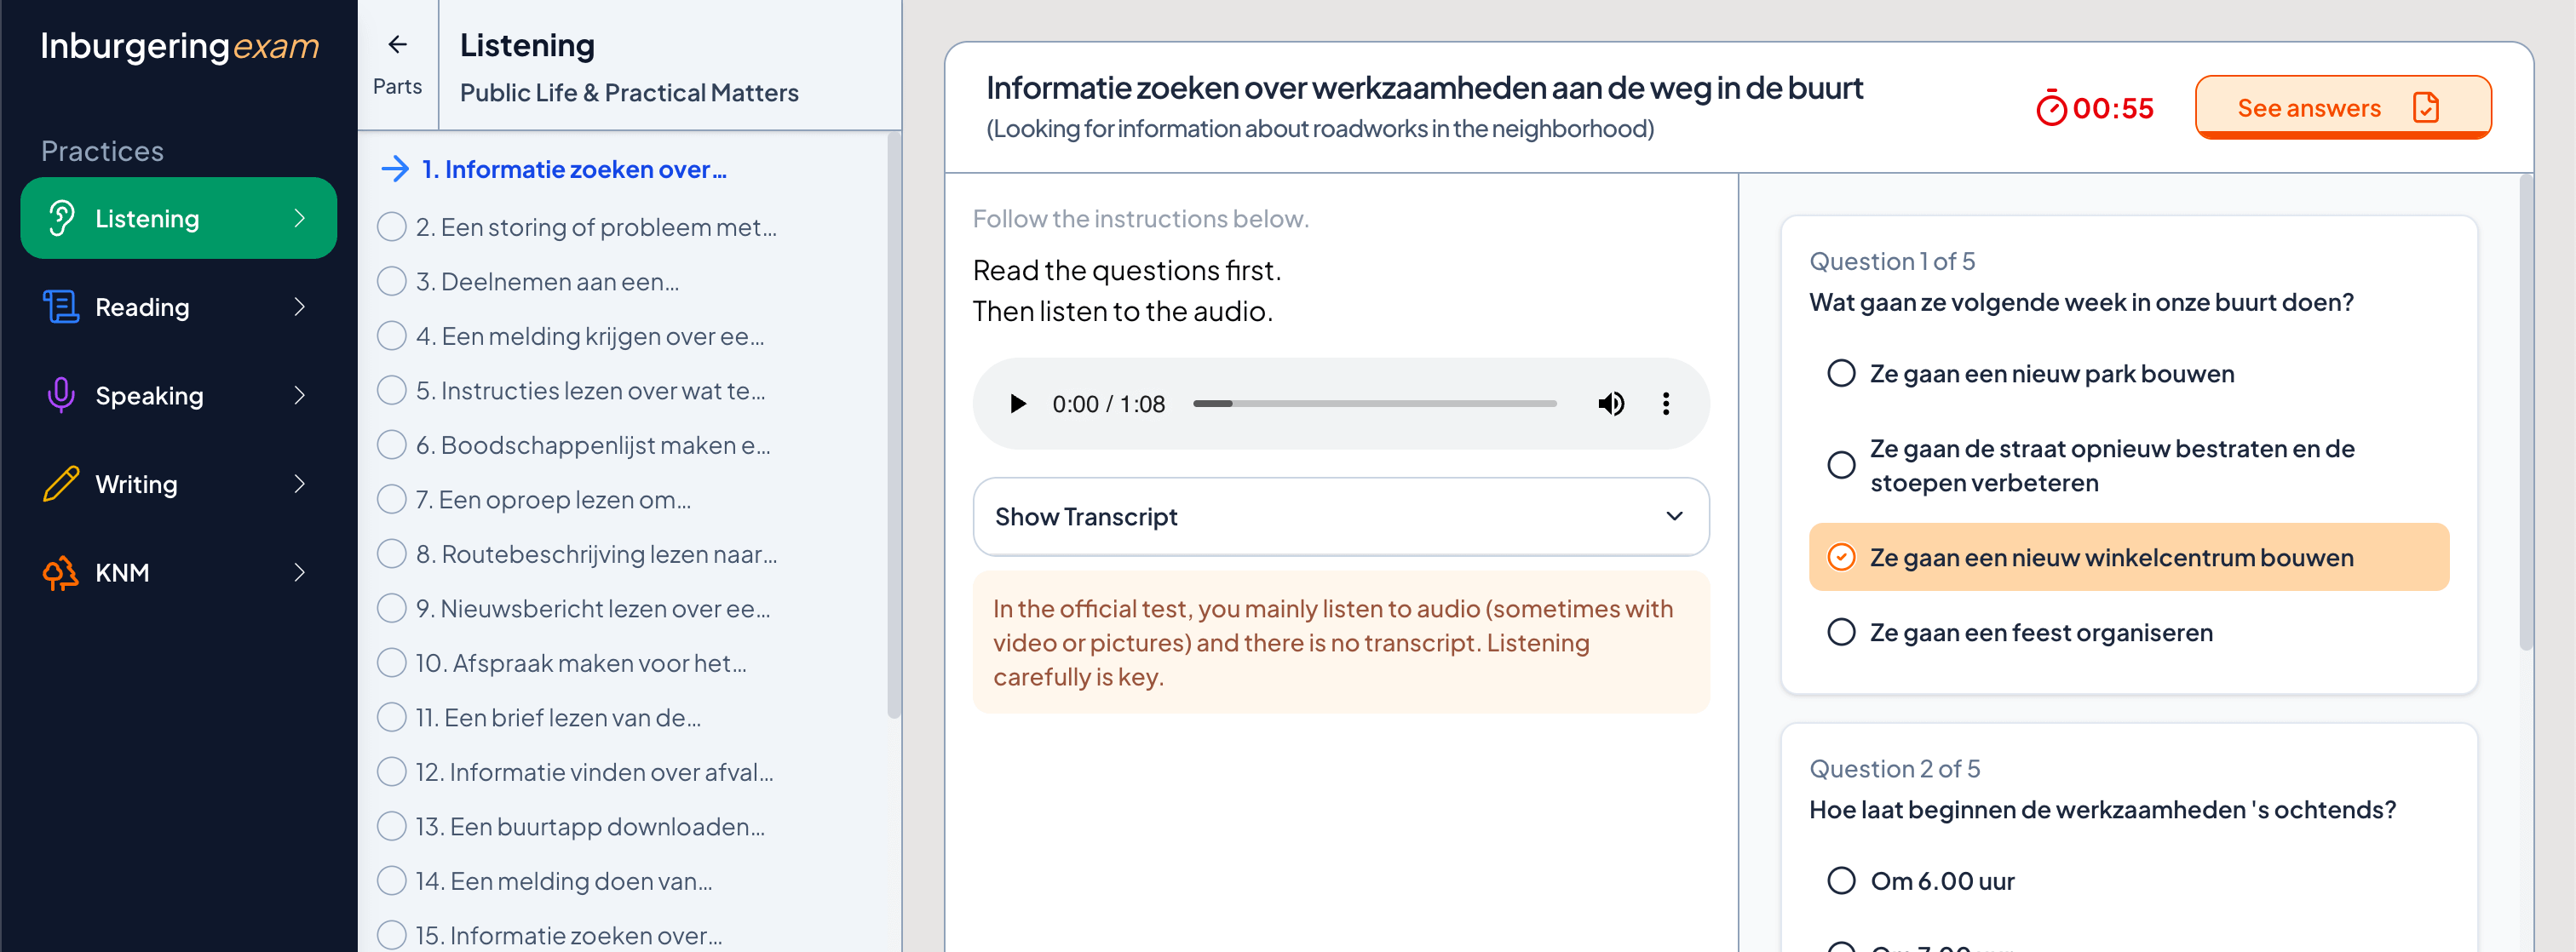Viewport: 2576px width, 952px height.
Task: Click the Reading scroll icon
Action: click(61, 307)
